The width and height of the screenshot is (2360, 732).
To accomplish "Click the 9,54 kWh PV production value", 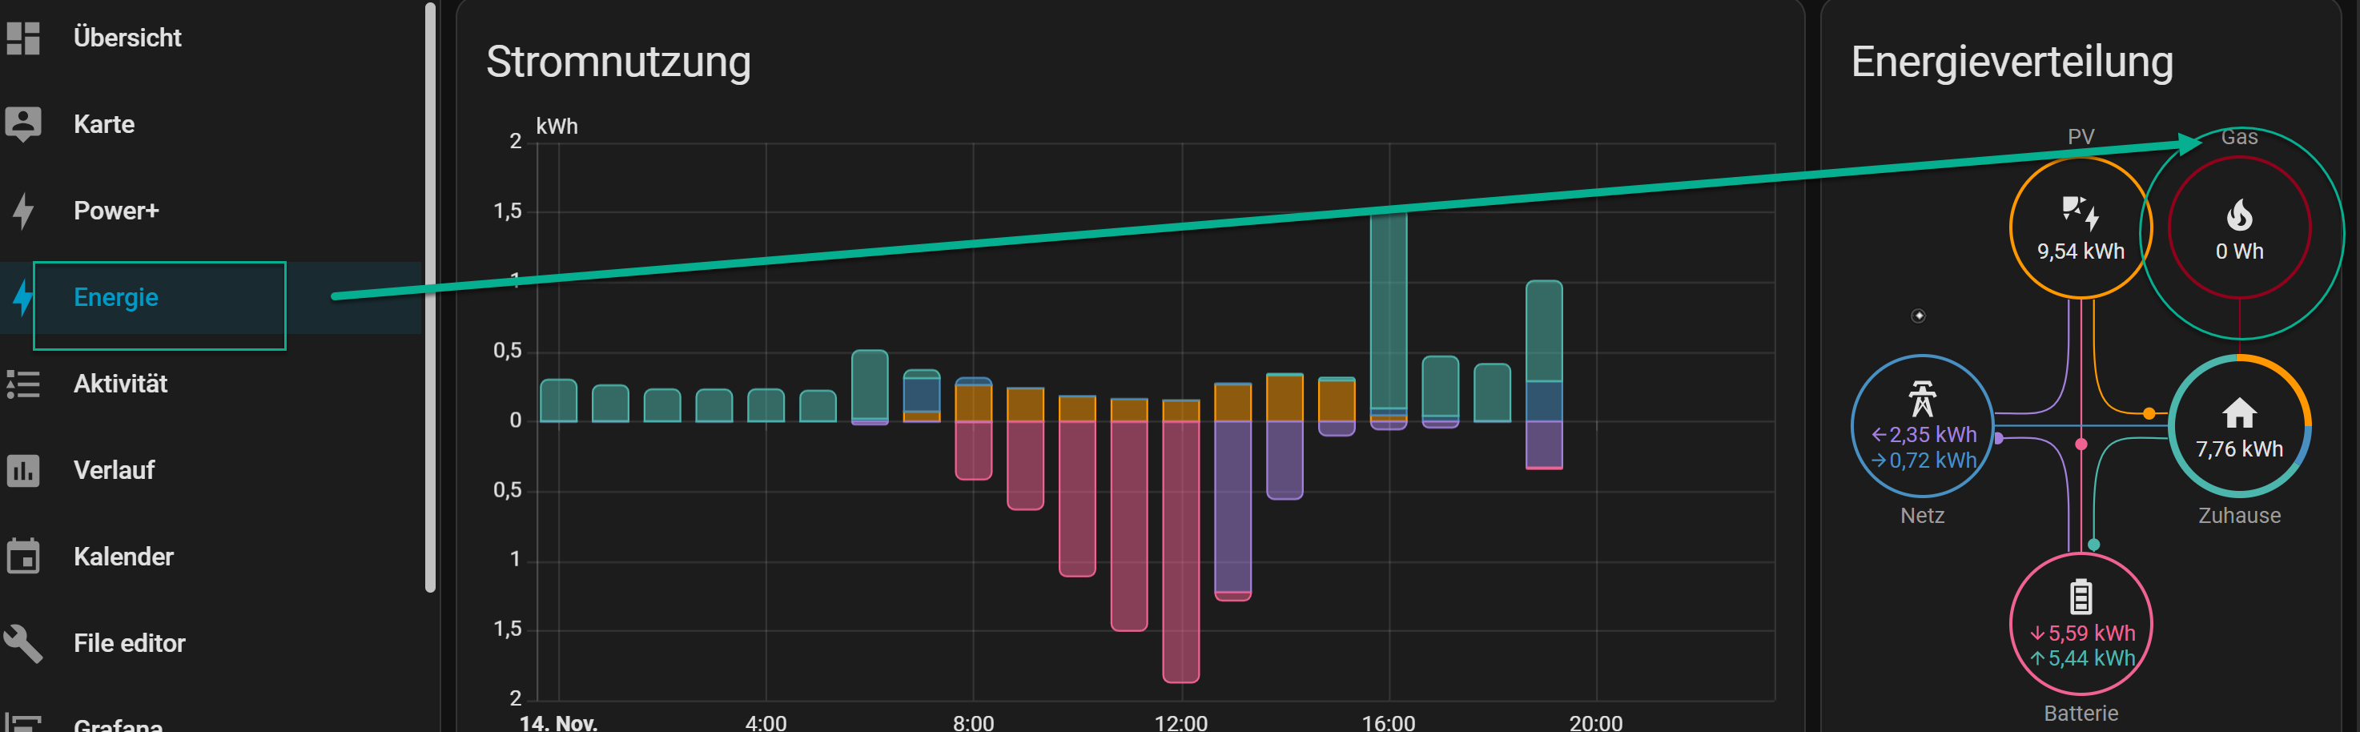I will (2080, 252).
